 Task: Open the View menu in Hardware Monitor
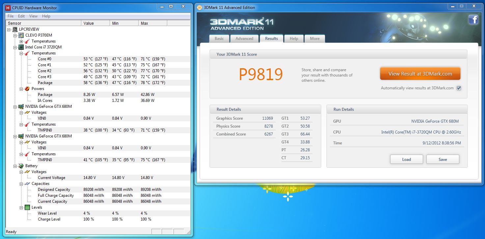pos(33,16)
